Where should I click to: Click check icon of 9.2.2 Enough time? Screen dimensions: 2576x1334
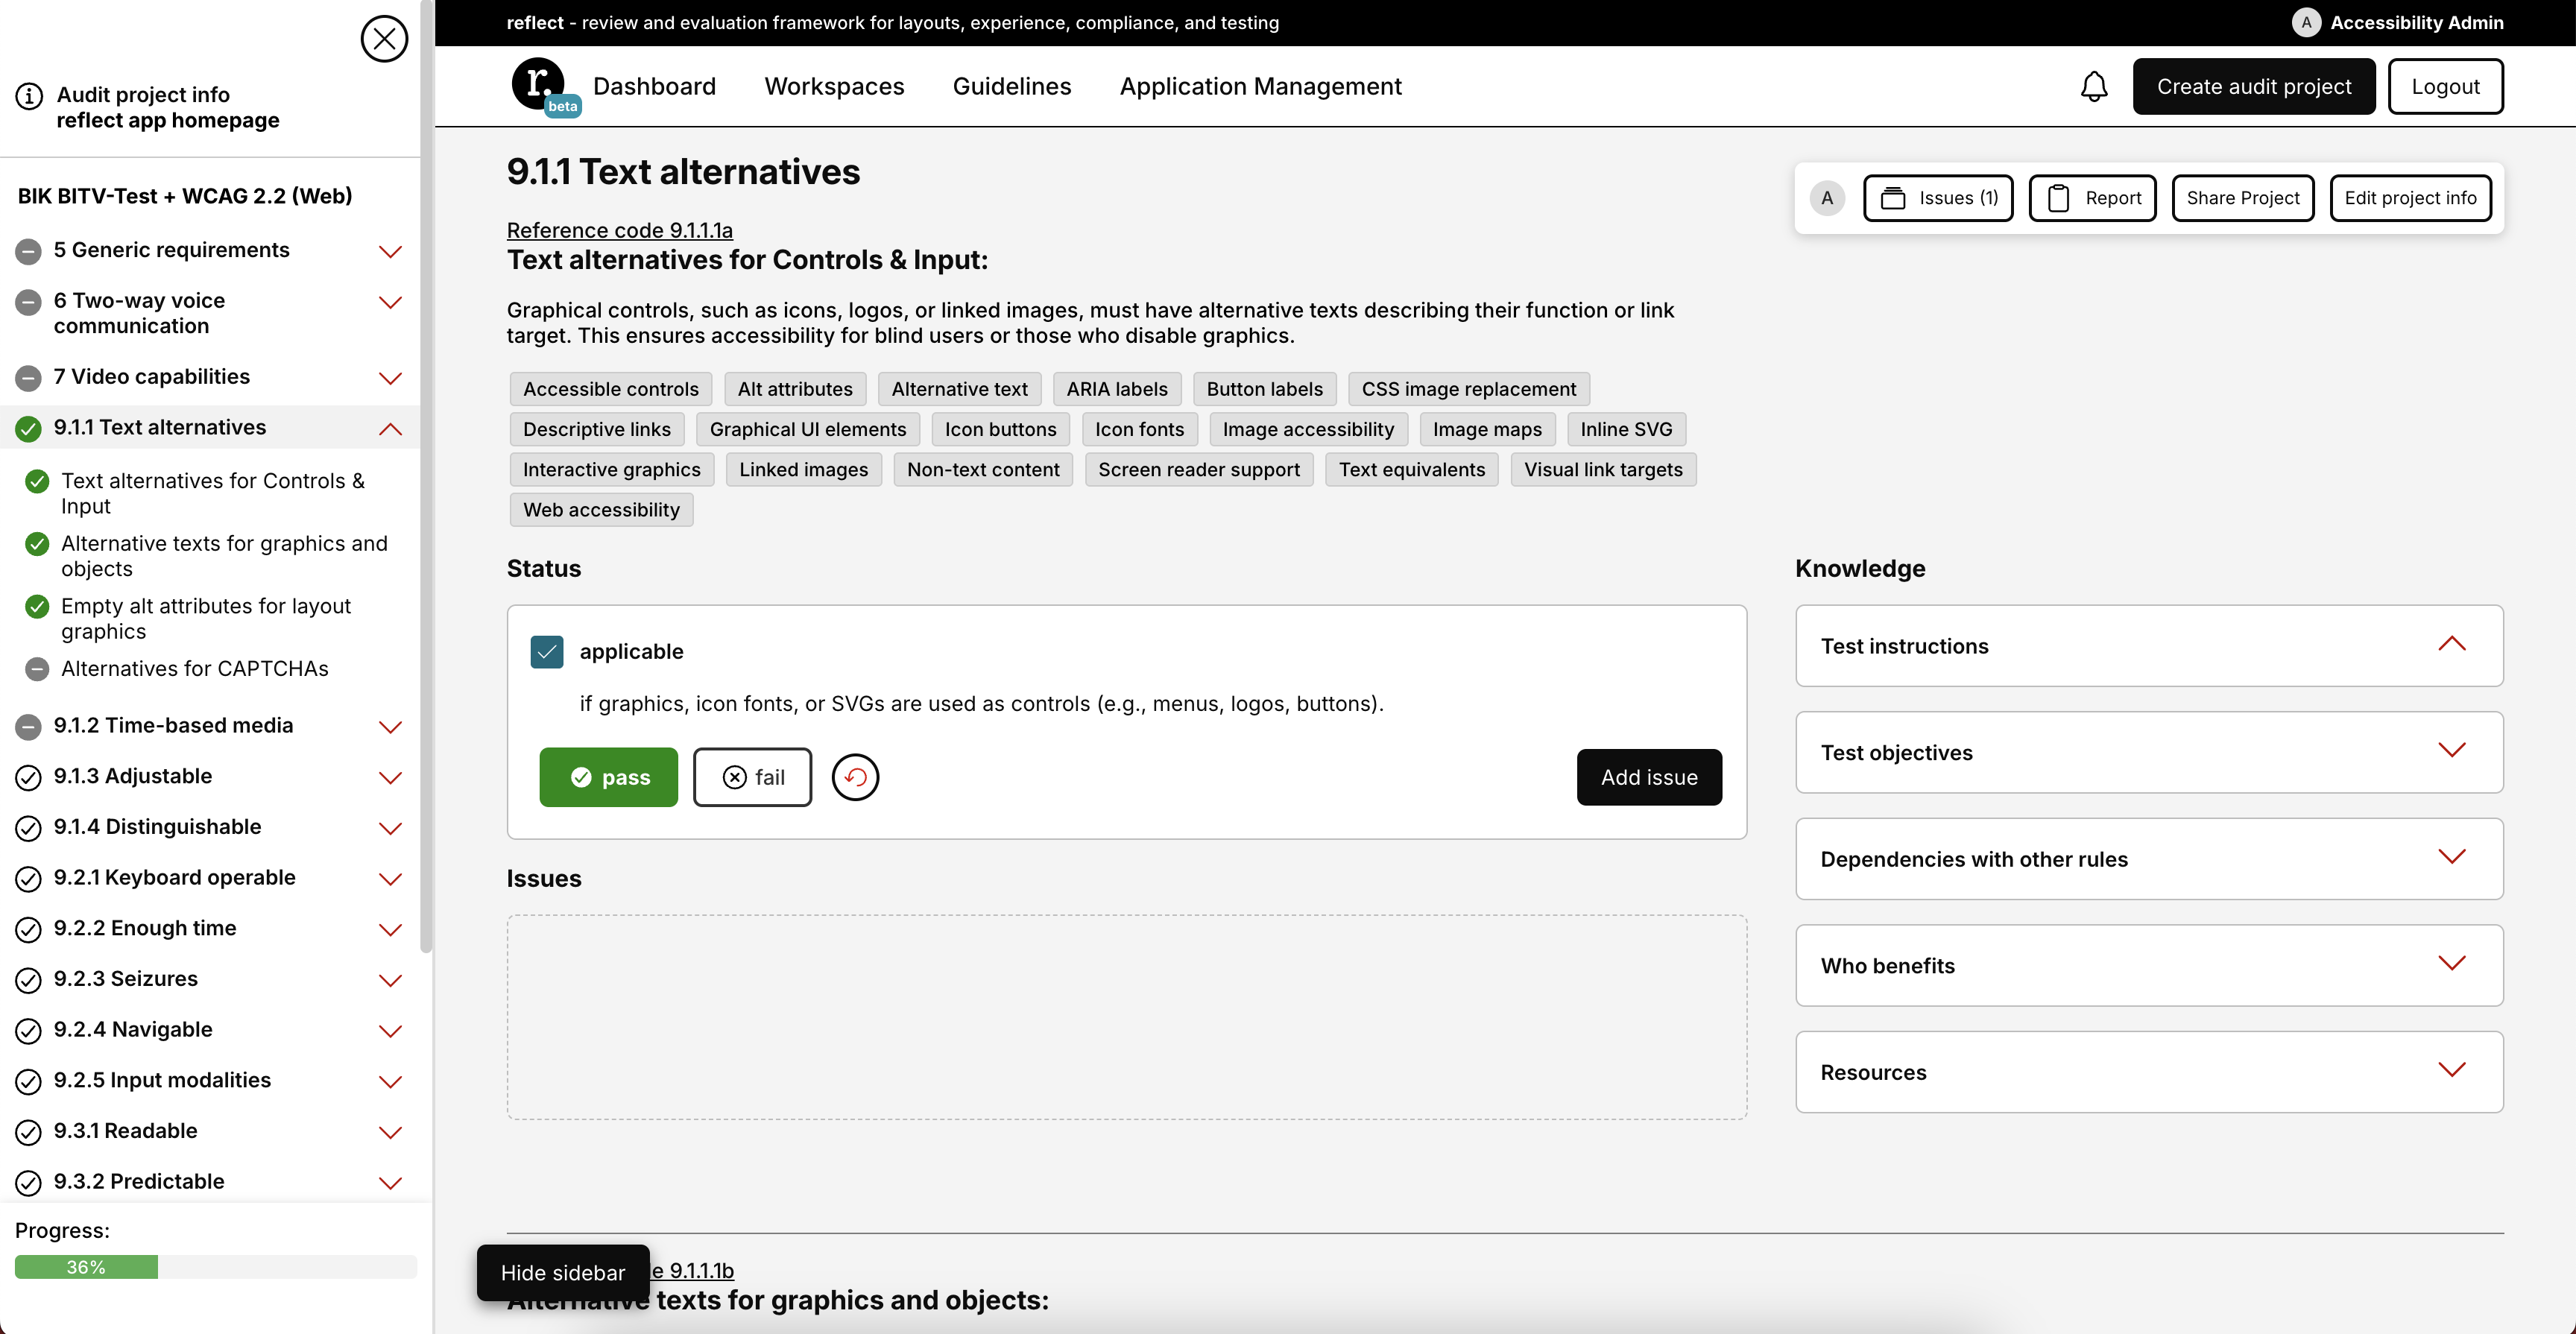(x=28, y=930)
